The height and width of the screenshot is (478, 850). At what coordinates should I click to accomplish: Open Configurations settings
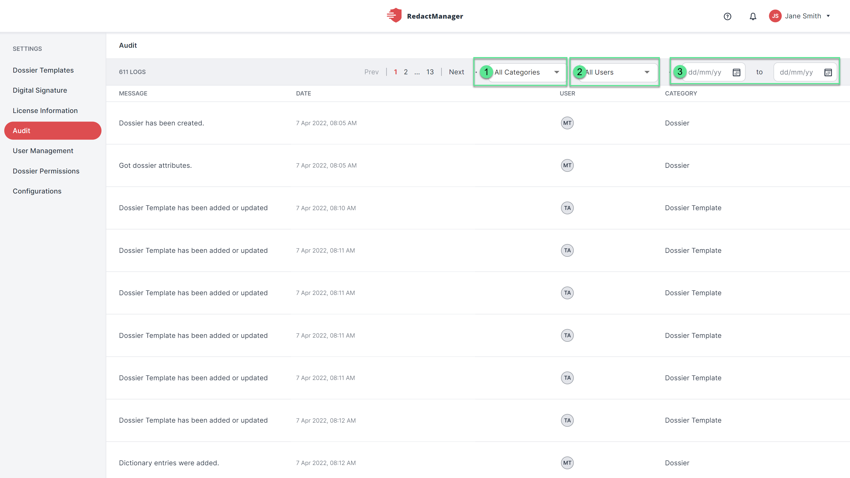click(37, 191)
